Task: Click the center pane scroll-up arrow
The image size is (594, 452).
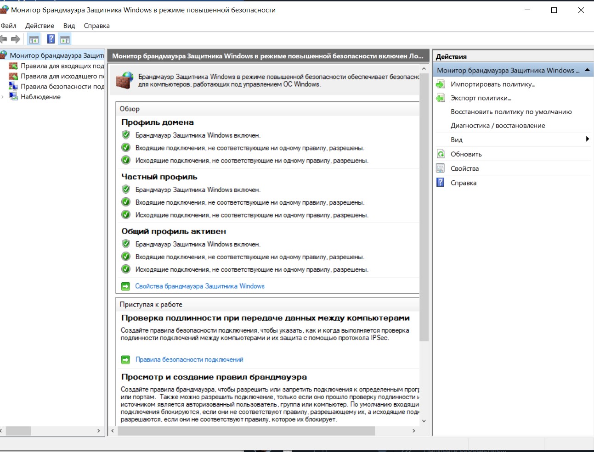Action: 424,69
